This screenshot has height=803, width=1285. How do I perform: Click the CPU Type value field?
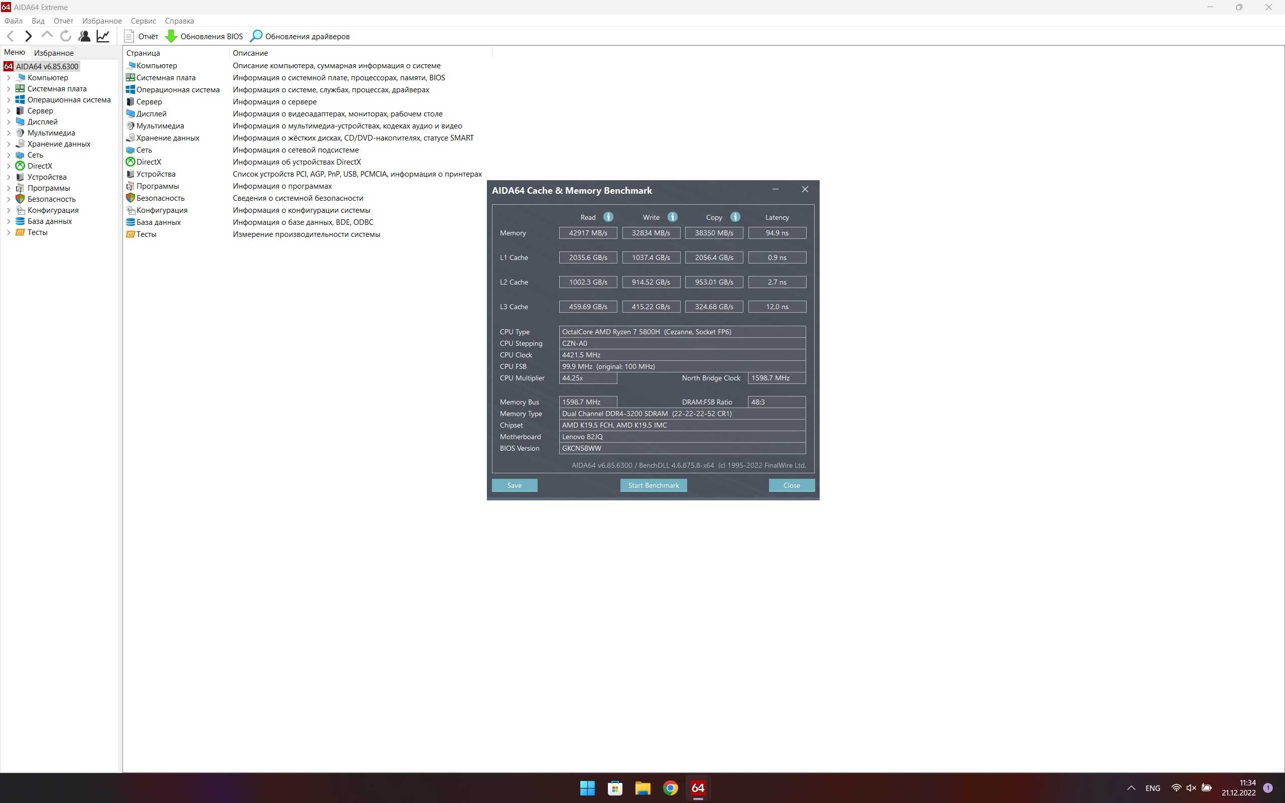click(682, 331)
